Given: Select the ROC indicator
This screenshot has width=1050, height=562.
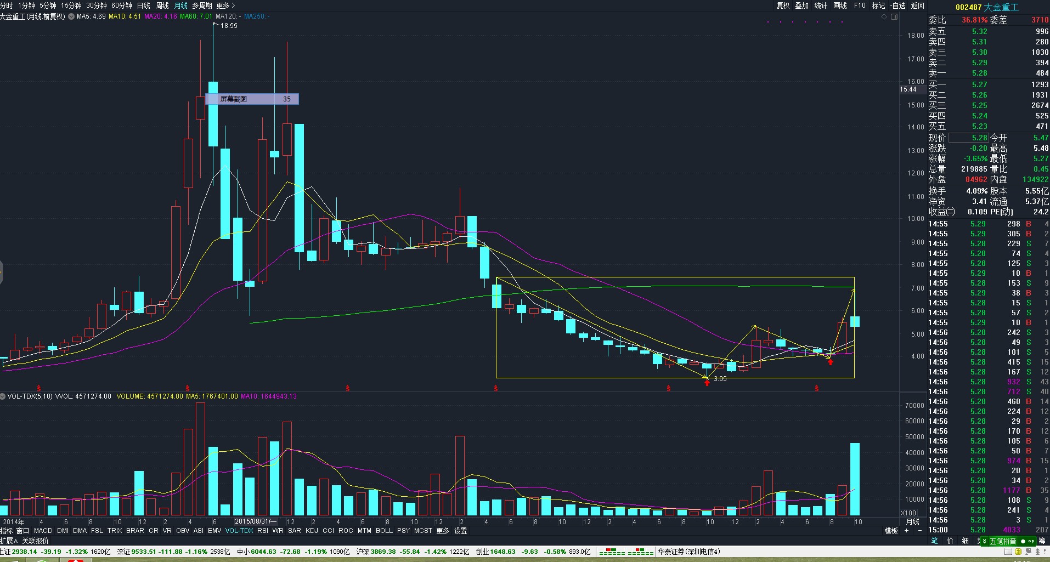Looking at the screenshot, I should point(346,531).
